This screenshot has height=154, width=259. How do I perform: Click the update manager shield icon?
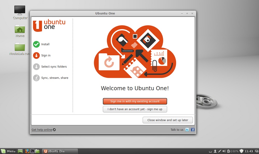(241, 151)
